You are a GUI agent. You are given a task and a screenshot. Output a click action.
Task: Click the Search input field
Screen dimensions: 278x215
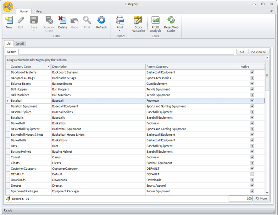[126, 52]
